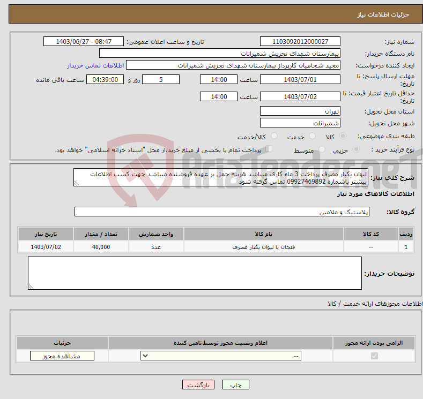The height and width of the screenshot is (399, 423).
Task: Click the request creator name field
Action: (233, 65)
